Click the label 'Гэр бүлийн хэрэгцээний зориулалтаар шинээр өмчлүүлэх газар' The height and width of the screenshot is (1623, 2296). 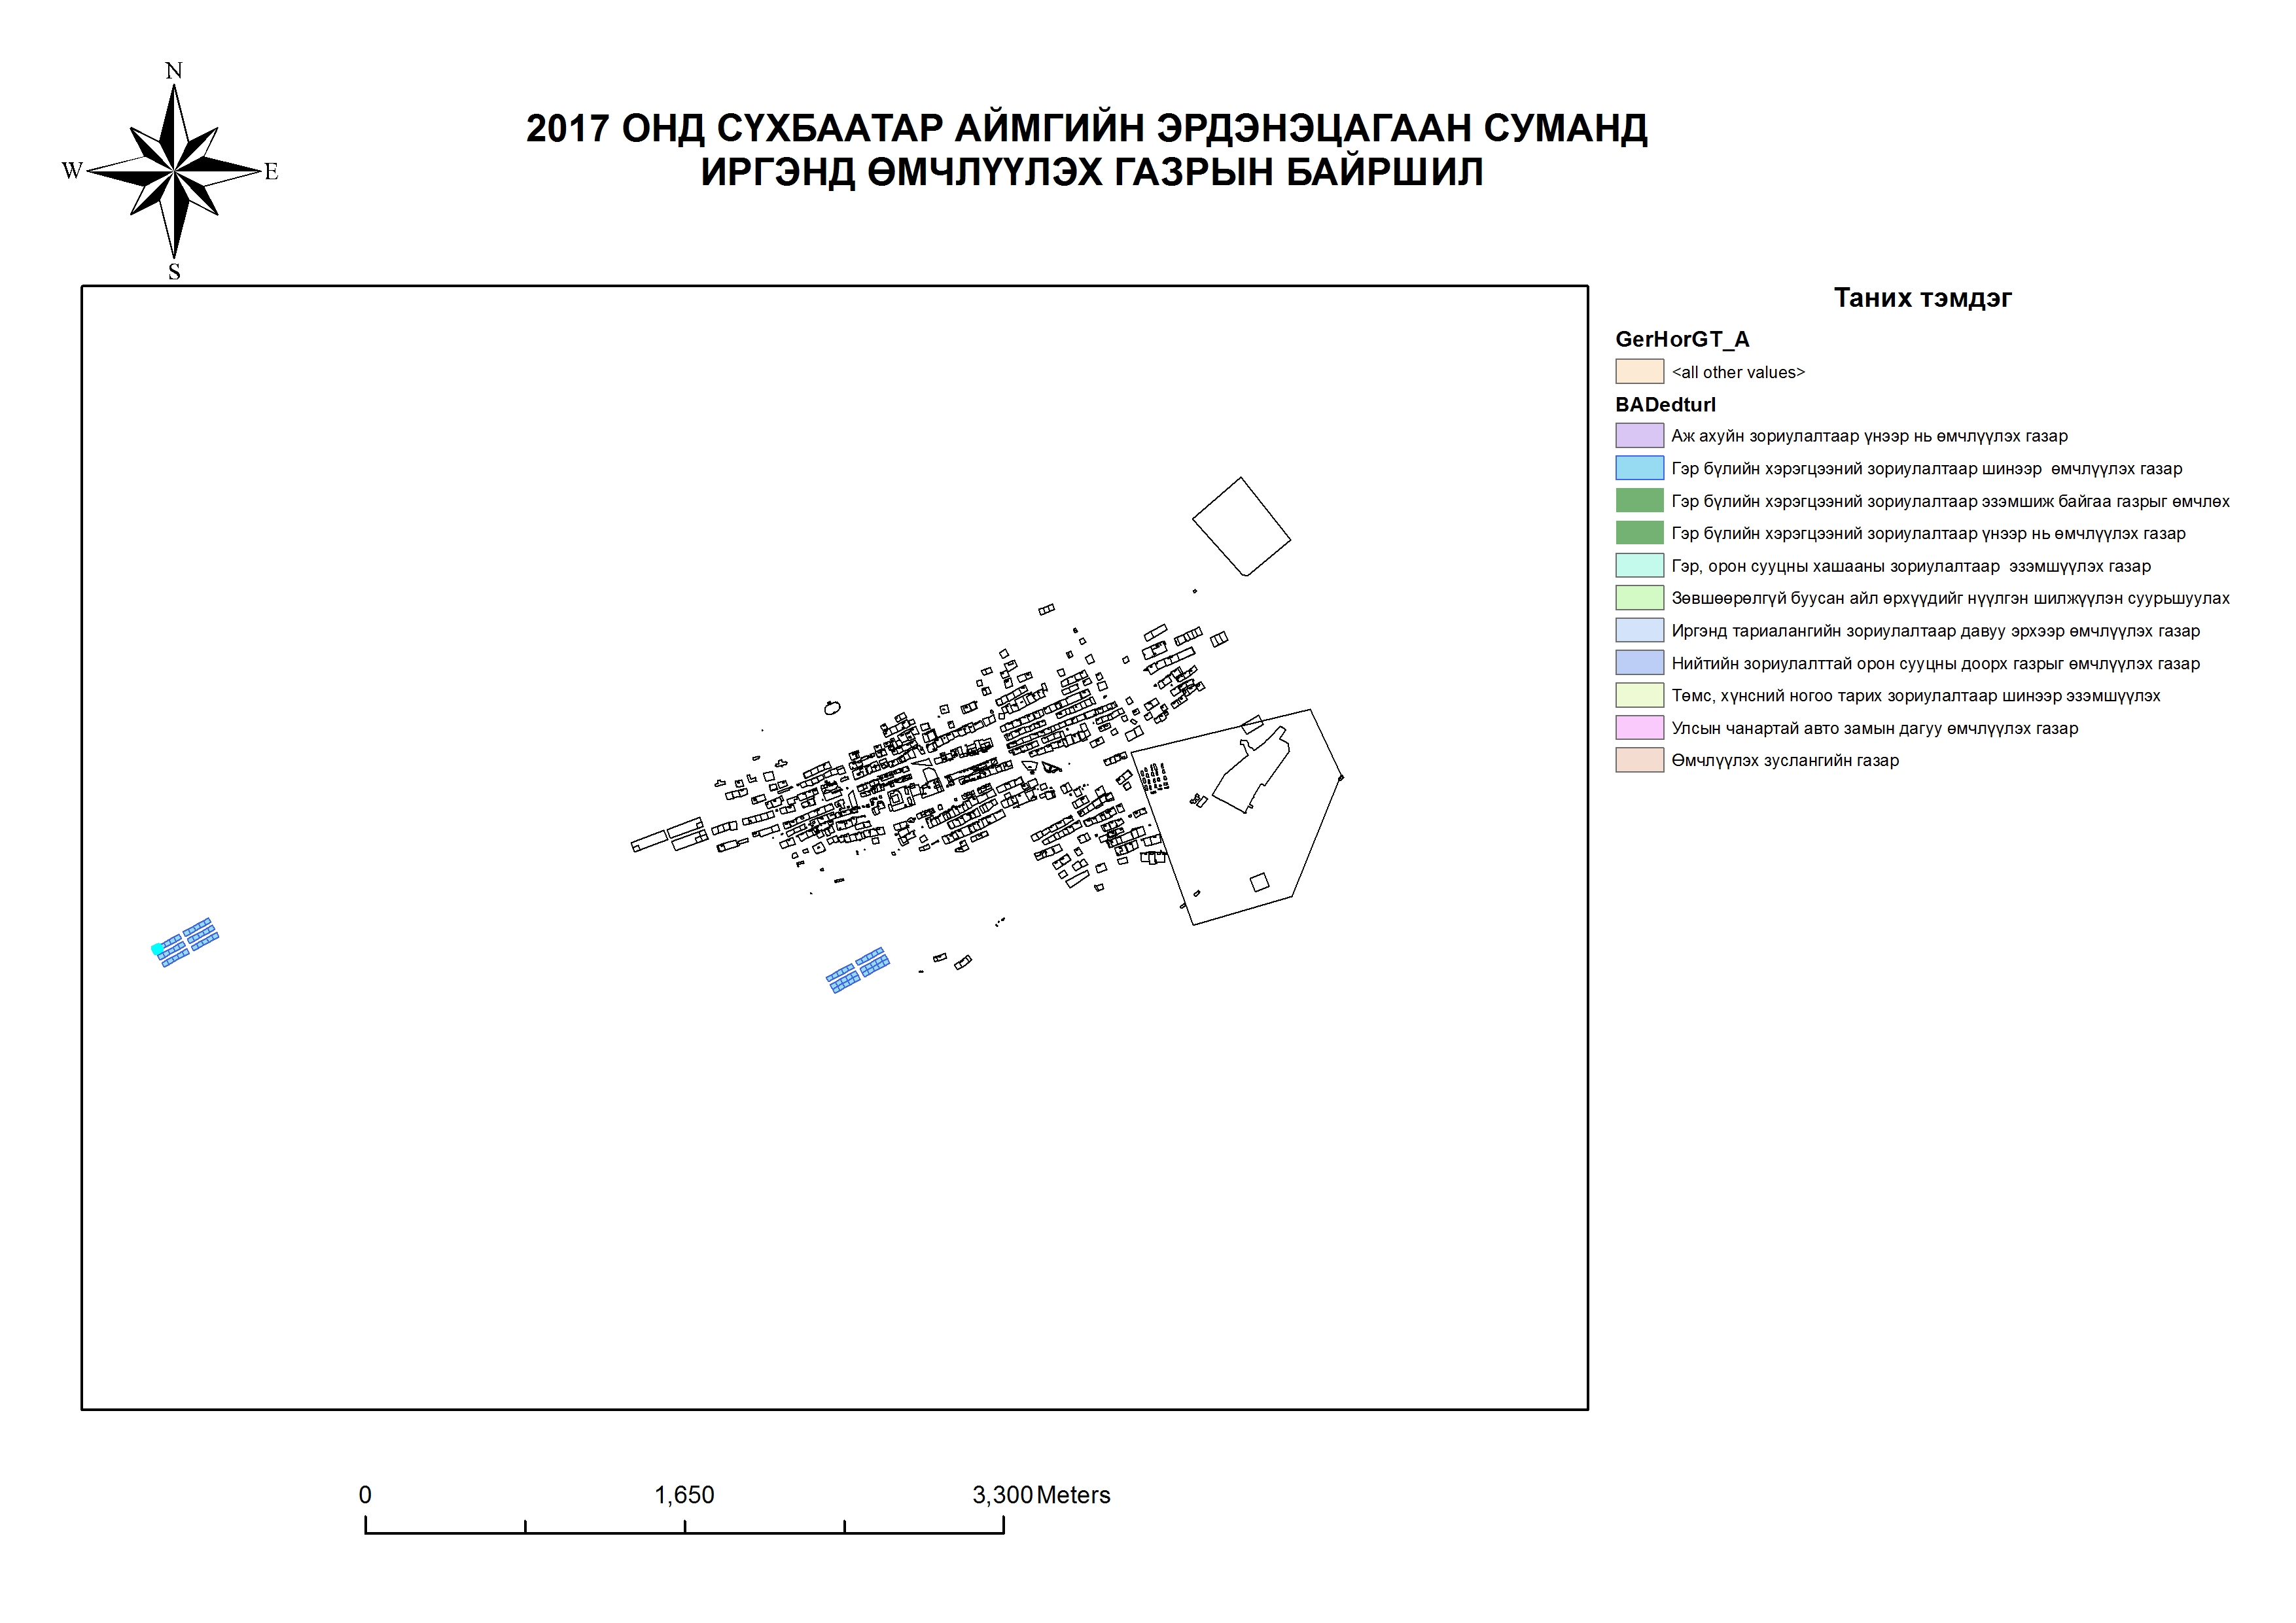pos(1926,469)
